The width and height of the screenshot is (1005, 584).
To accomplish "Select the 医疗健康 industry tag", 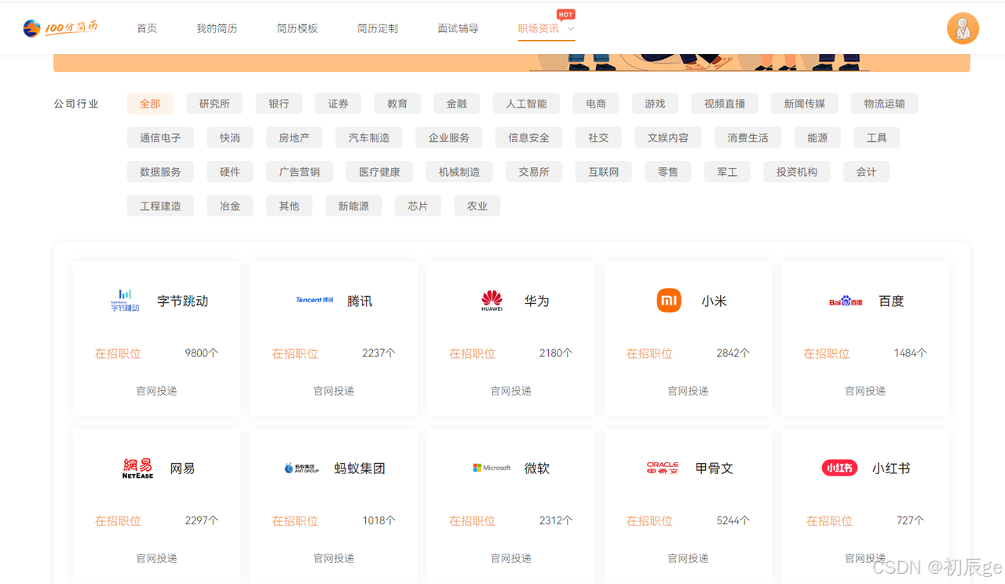I will click(x=380, y=172).
